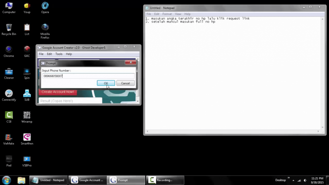329x185 pixels.
Task: Open the Mozilla Firefox desktop icon
Action: [45, 28]
